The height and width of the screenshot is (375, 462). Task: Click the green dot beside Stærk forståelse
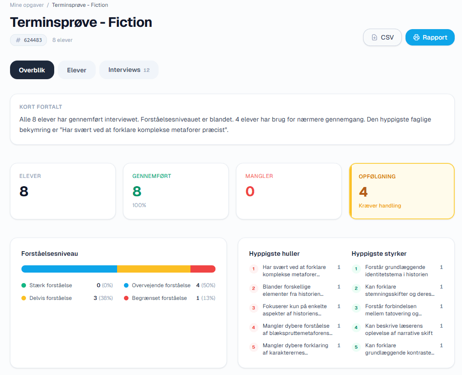(24, 285)
